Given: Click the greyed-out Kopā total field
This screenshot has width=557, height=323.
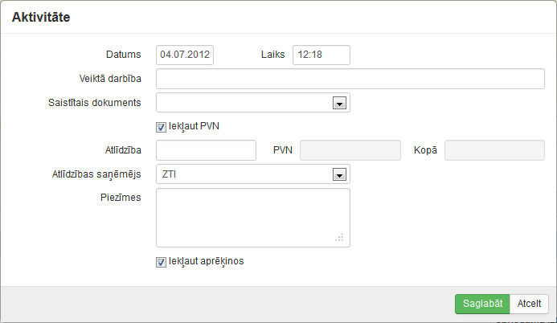Looking at the screenshot, I should click(494, 150).
